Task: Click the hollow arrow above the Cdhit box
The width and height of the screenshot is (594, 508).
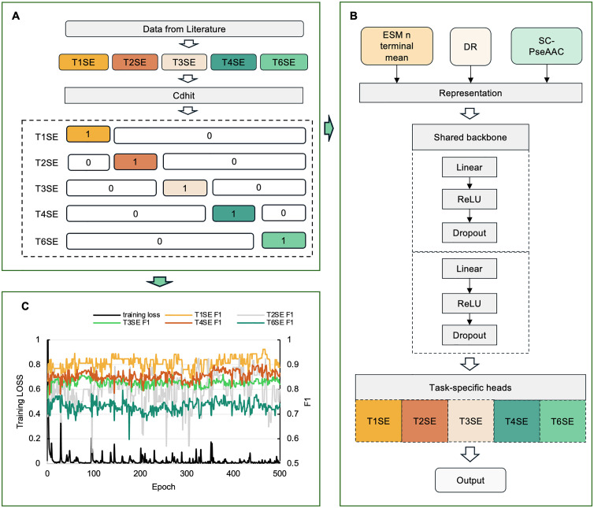Action: 188,79
